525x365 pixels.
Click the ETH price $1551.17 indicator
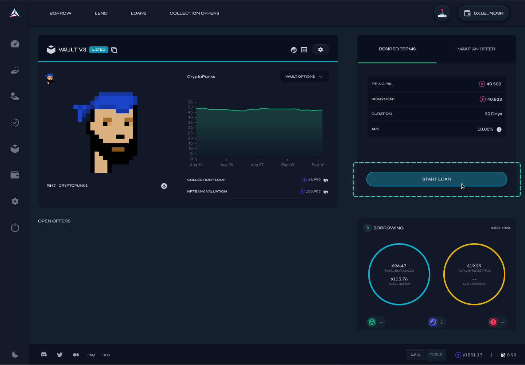tap(469, 355)
